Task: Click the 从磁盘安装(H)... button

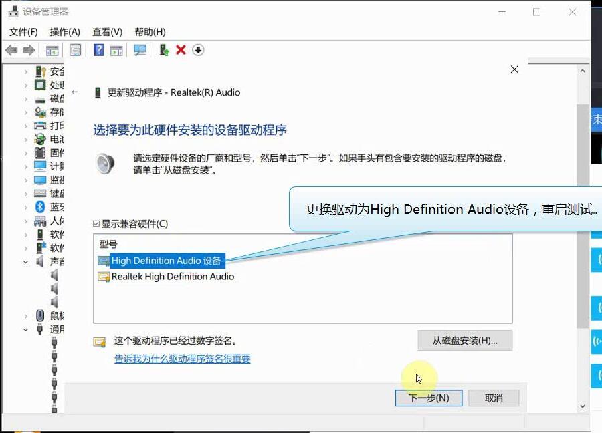Action: tap(465, 341)
